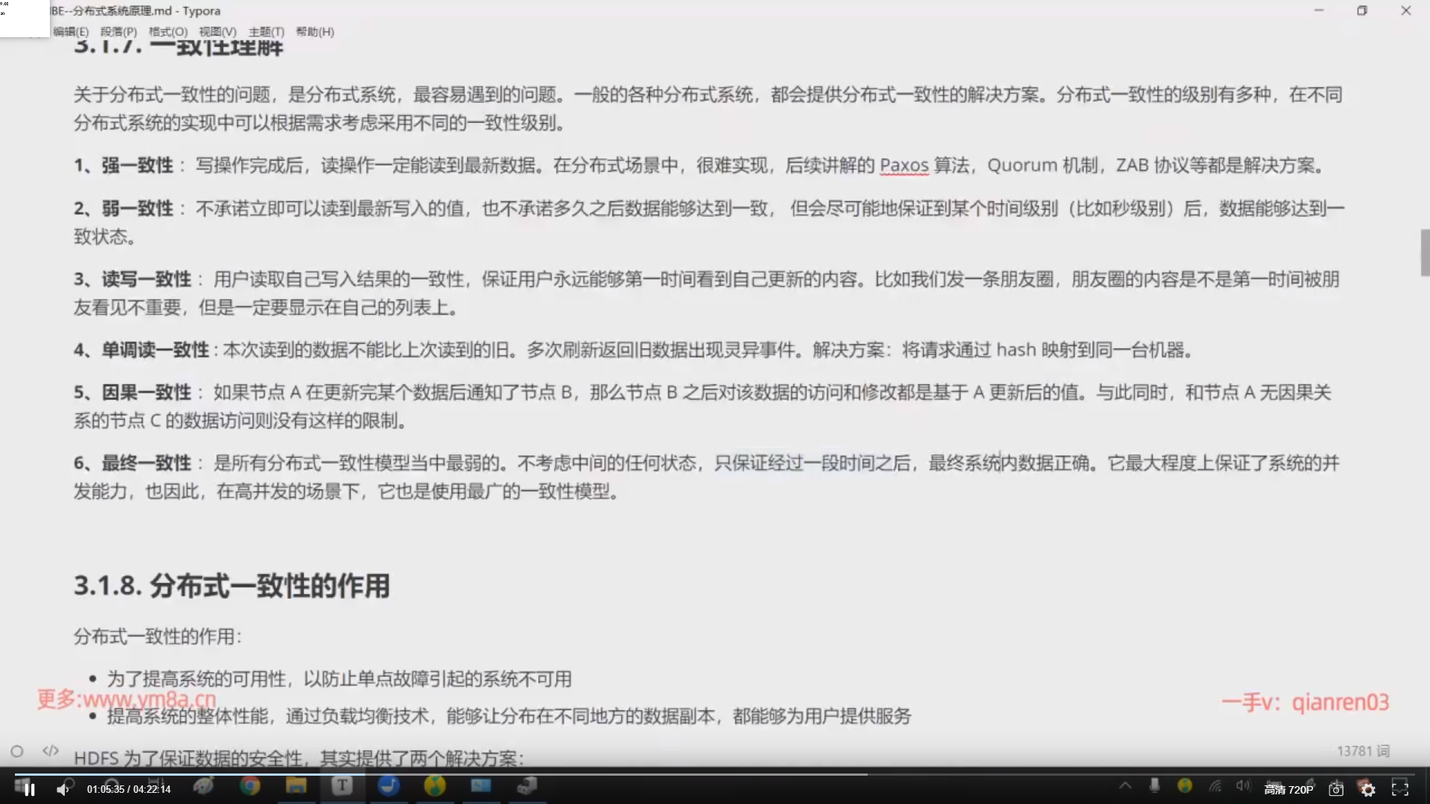Viewport: 1430px width, 804px height.
Task: Open the 高清 720P quality selector
Action: pos(1288,789)
